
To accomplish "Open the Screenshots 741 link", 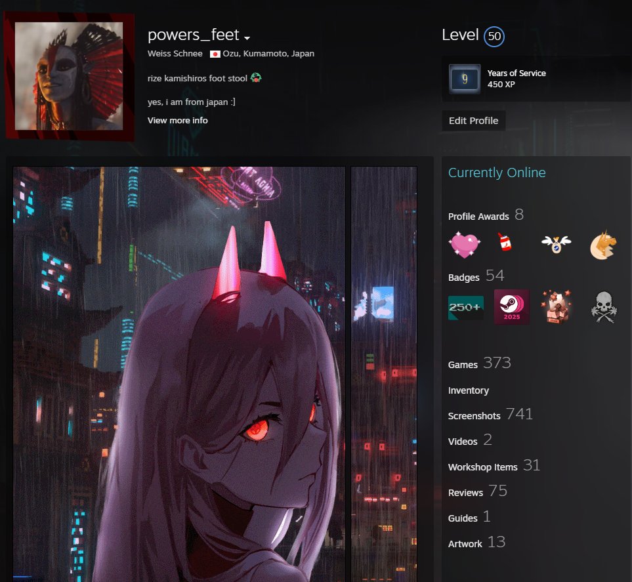I will click(x=490, y=414).
